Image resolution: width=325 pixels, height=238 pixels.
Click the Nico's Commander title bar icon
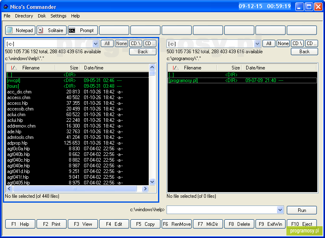(x=6, y=7)
